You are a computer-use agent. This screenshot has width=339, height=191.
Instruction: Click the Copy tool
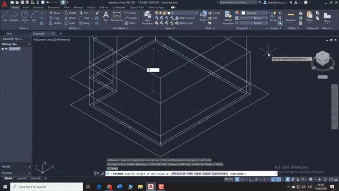click(55, 18)
